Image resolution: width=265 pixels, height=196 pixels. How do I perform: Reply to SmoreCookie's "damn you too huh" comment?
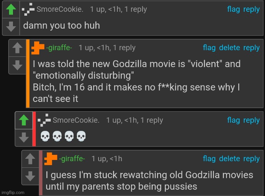(x=251, y=9)
